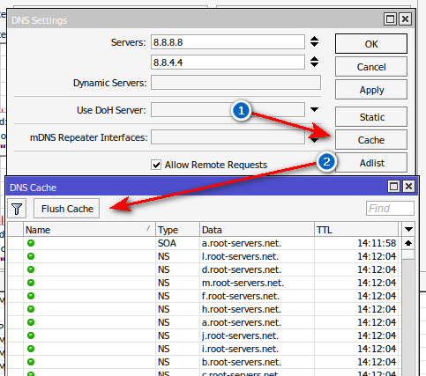
Task: Select the m.root-servers.net. data cell
Action: pyautogui.click(x=257, y=283)
